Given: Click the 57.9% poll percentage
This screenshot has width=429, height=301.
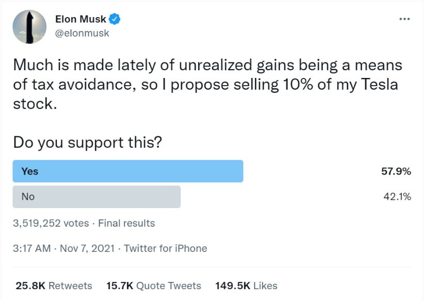Looking at the screenshot, I should click(x=396, y=171).
